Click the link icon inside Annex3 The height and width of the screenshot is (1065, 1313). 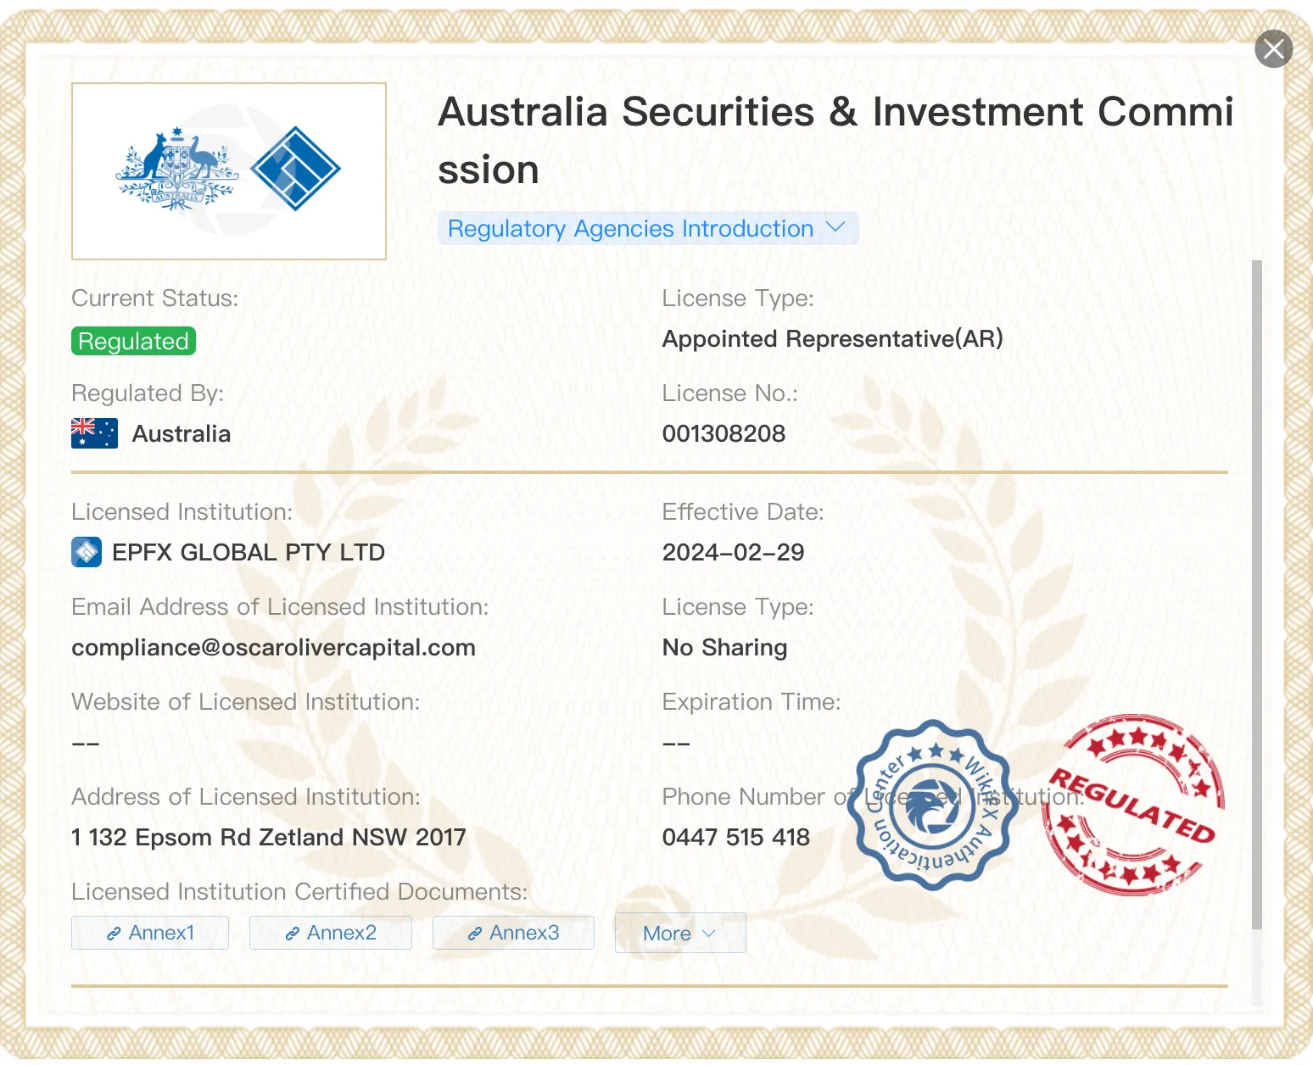coord(475,934)
